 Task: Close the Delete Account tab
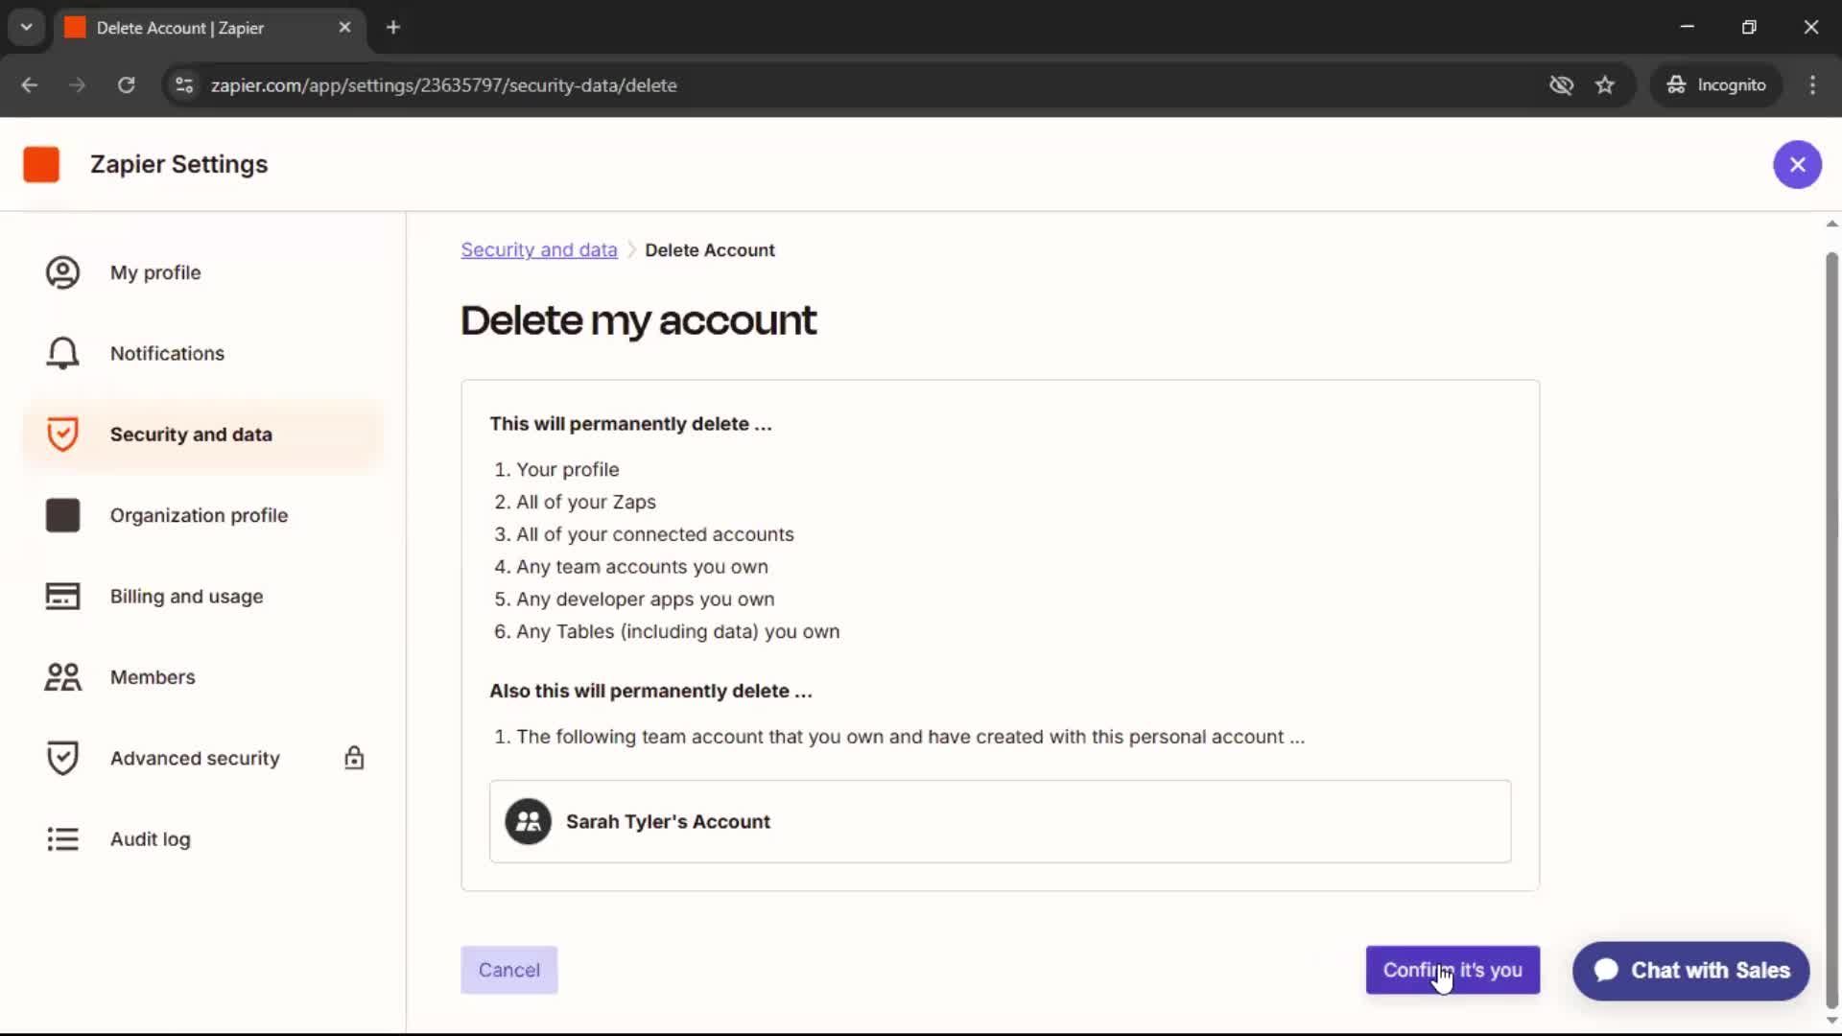344,28
